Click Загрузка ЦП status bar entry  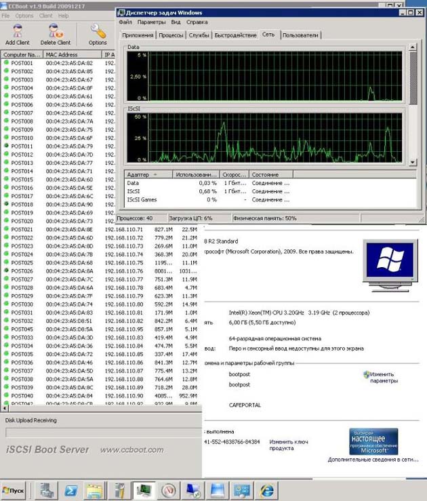[190, 218]
